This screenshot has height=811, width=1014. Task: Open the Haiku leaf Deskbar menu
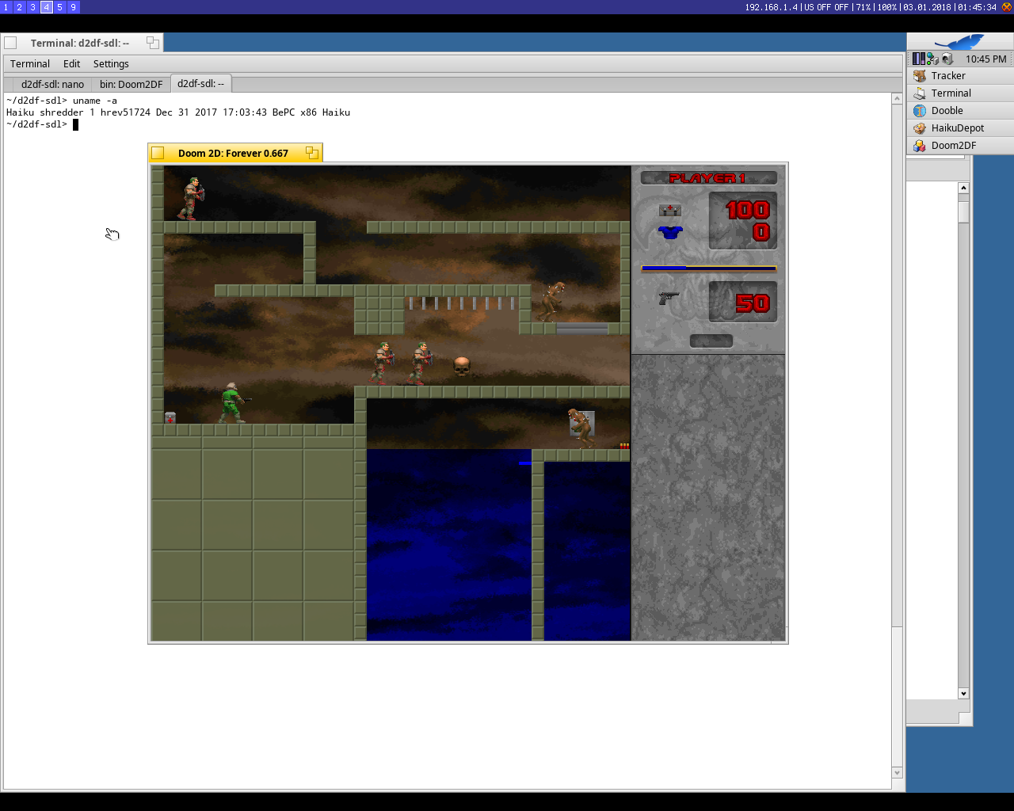point(959,42)
